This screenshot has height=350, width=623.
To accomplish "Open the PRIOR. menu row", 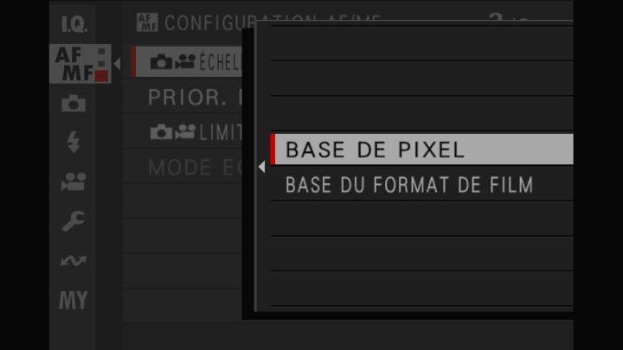I will click(183, 97).
